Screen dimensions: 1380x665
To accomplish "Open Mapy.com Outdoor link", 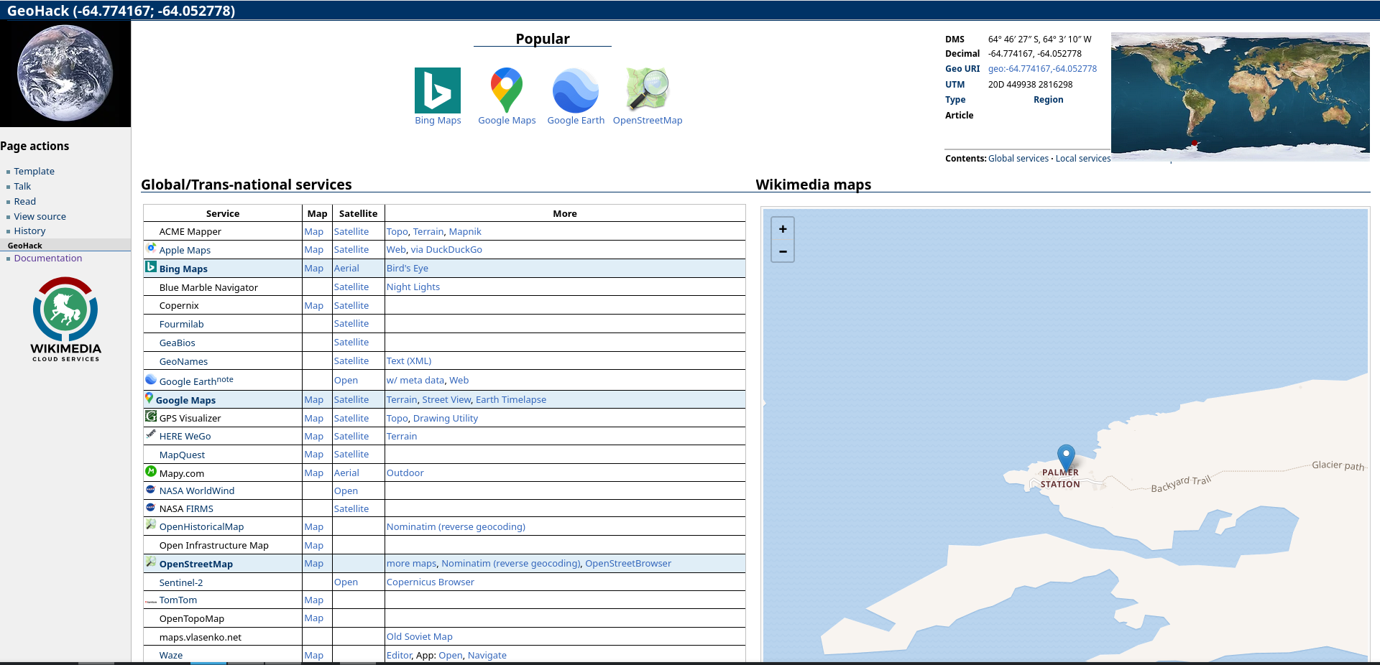I will pyautogui.click(x=405, y=473).
